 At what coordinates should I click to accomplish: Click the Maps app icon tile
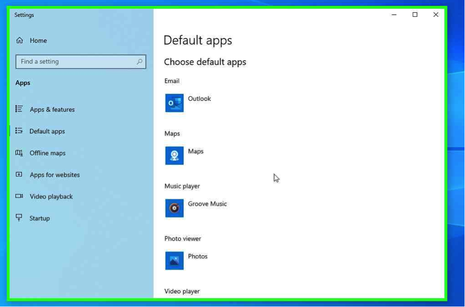tap(174, 155)
